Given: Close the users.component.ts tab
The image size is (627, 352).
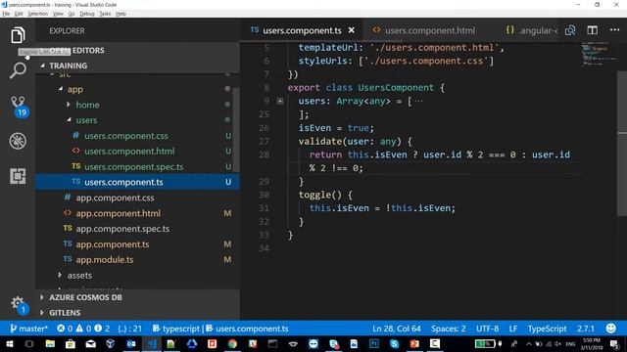Looking at the screenshot, I should pos(351,30).
